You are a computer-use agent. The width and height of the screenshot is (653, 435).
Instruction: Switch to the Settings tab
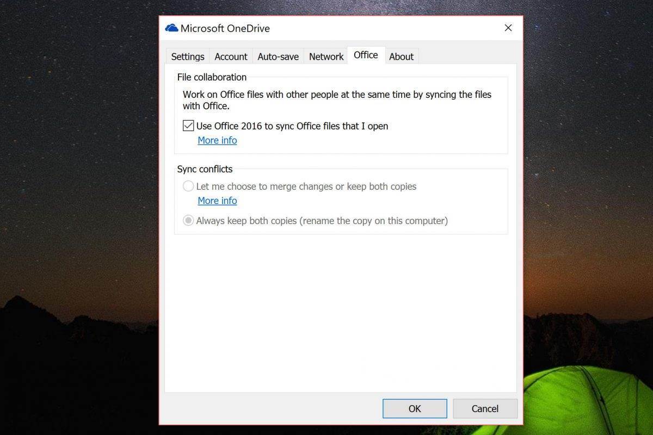pyautogui.click(x=187, y=56)
